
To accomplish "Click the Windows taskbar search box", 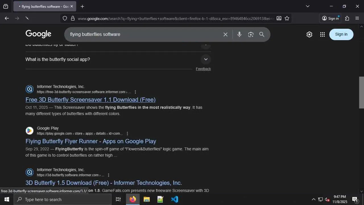I will (x=63, y=199).
